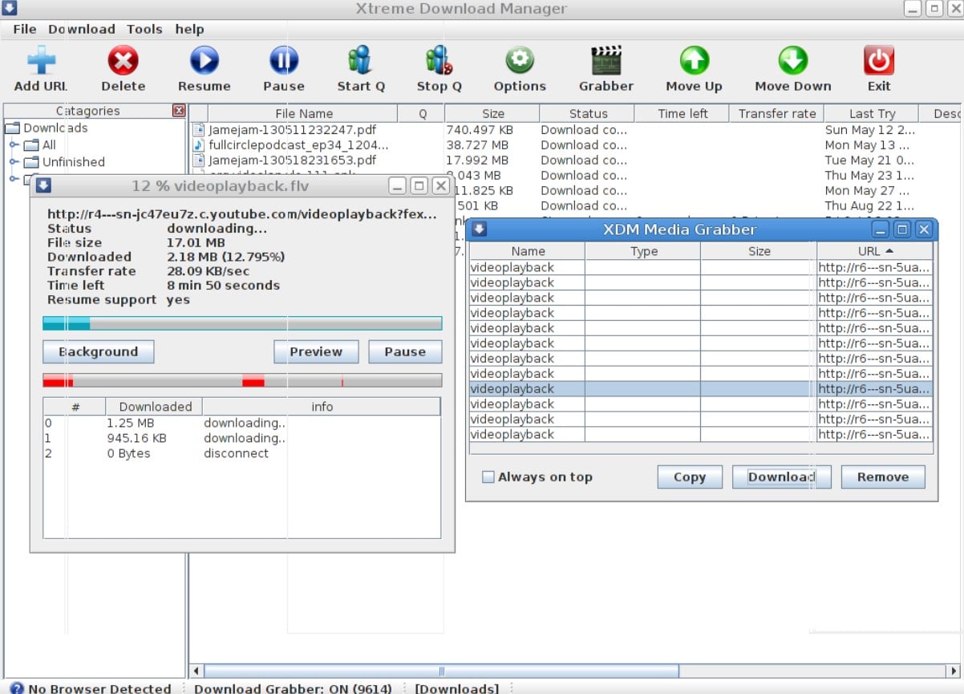This screenshot has width=964, height=694.
Task: Click the Move Up arrow icon
Action: (x=694, y=60)
